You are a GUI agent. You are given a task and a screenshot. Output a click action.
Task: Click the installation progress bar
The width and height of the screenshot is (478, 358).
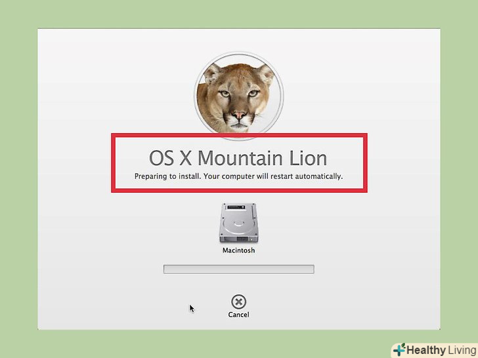[x=239, y=269]
